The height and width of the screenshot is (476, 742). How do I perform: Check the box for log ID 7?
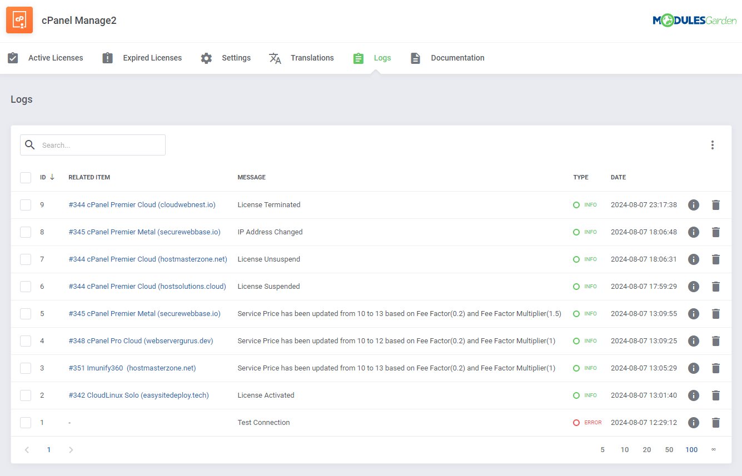(x=26, y=259)
